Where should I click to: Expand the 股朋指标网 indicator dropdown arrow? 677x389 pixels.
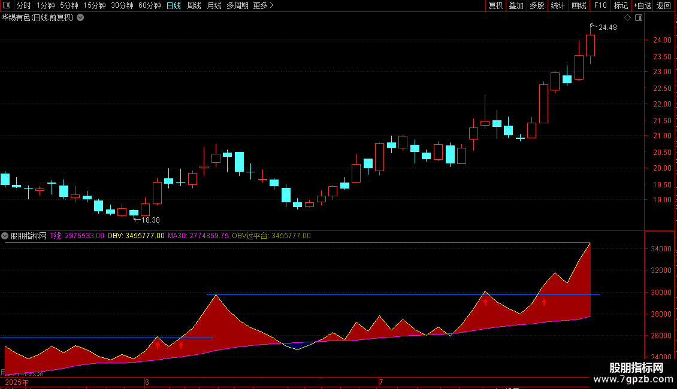click(5, 236)
